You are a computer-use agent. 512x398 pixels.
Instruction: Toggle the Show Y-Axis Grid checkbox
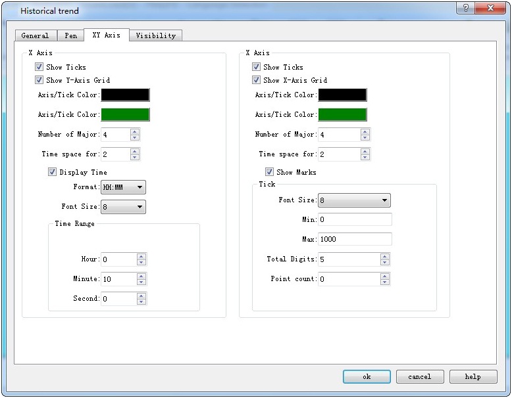(39, 80)
